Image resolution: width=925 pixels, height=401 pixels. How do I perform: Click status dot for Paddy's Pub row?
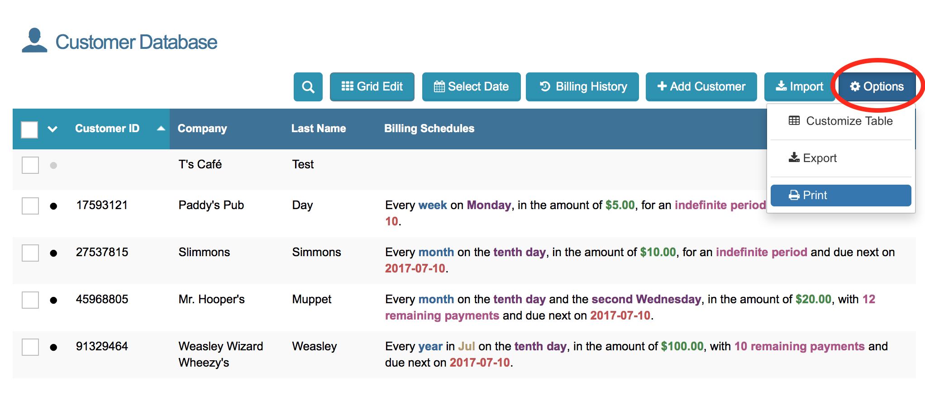coord(53,206)
